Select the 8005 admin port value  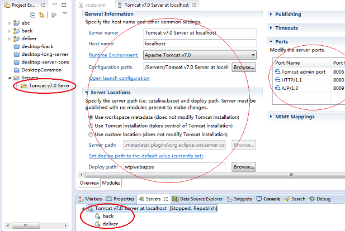click(x=338, y=72)
